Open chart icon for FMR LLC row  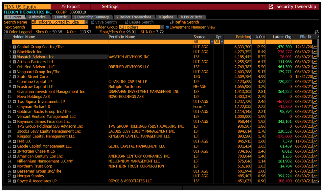(315, 141)
